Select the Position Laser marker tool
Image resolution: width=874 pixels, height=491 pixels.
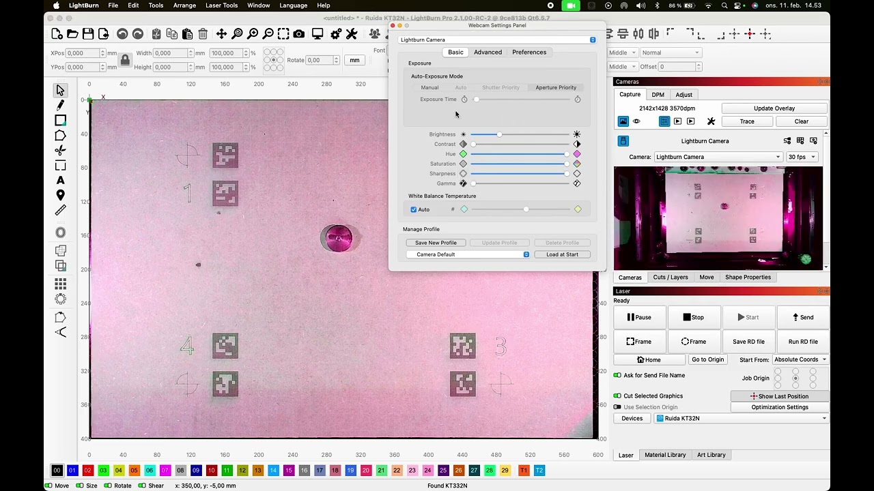point(60,196)
